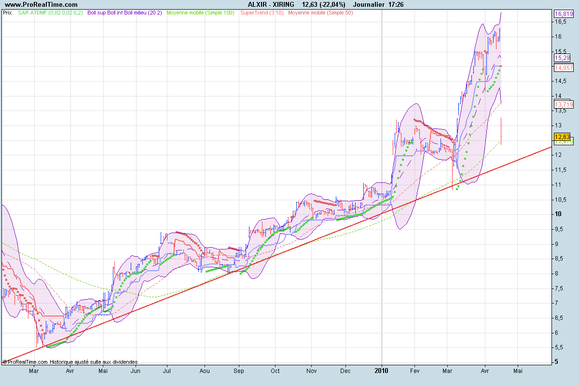Click the Moyenne mobile (Simple 50) legend
The height and width of the screenshot is (386, 579).
click(320, 13)
